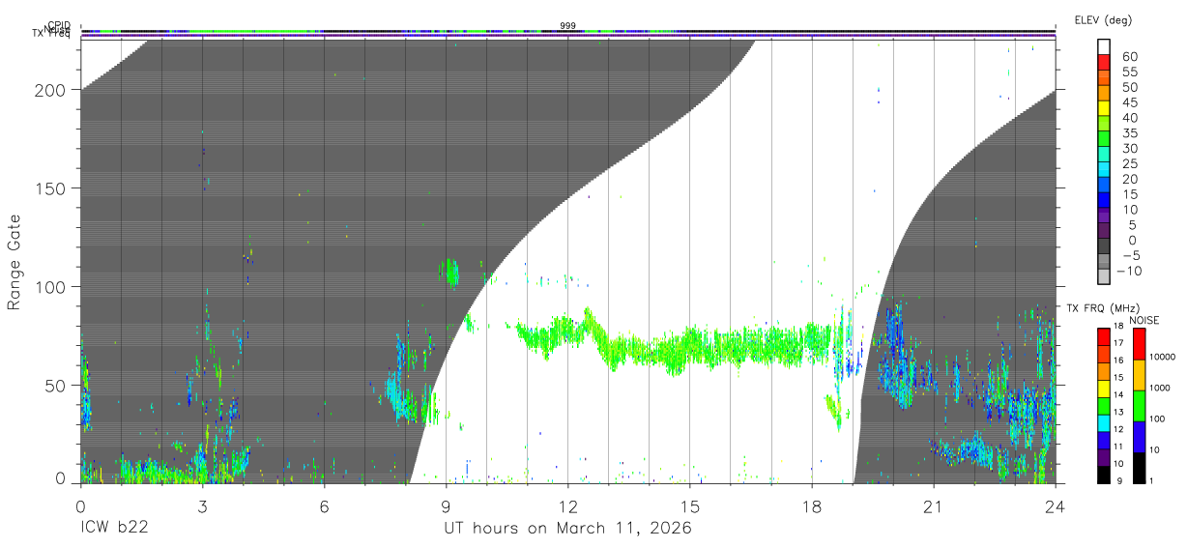The width and height of the screenshot is (1187, 548).
Task: Select the purple 10–11 MHz TX FRQ swatch
Action: tap(1104, 458)
